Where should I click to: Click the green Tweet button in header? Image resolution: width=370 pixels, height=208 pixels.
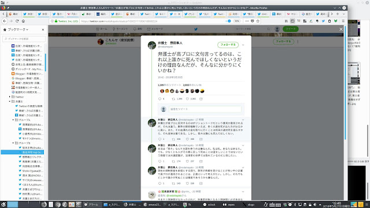pos(290,29)
